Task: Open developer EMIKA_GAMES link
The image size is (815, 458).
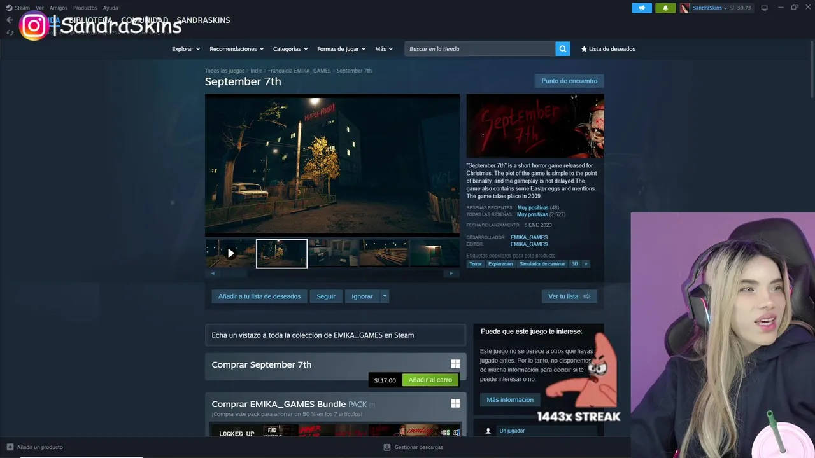Action: [528, 237]
